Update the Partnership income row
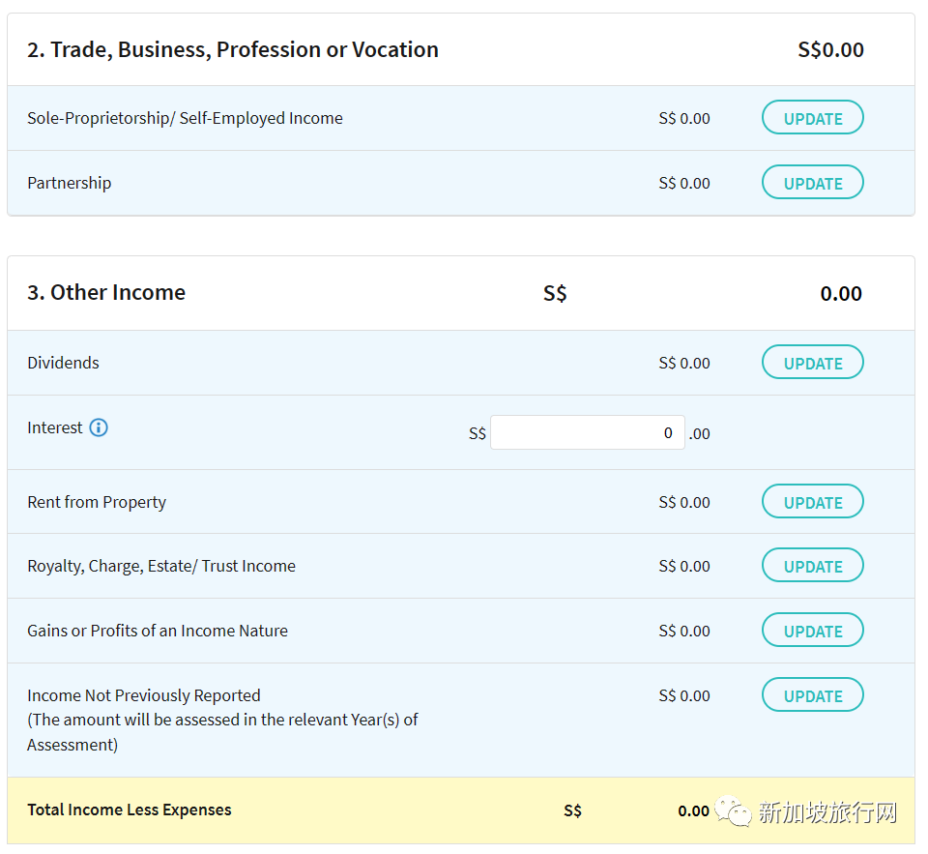The image size is (928, 854). [x=813, y=183]
